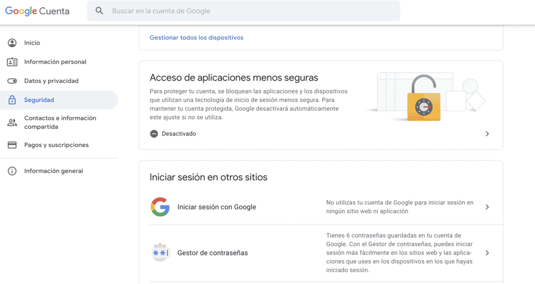Go to Datos y privacidad

coord(59,81)
